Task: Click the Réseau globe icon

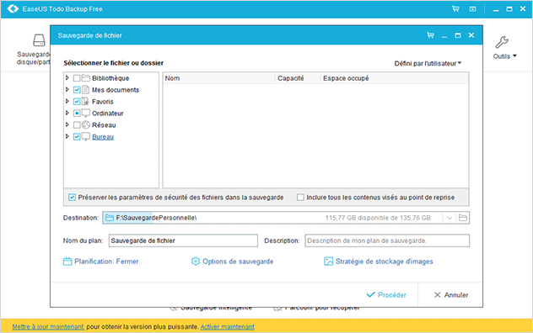Action: [86, 124]
